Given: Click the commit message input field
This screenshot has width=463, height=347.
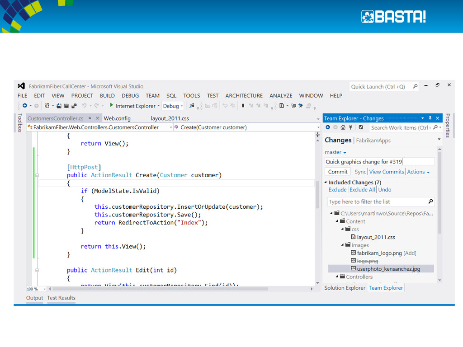Looking at the screenshot, I should tap(379, 162).
